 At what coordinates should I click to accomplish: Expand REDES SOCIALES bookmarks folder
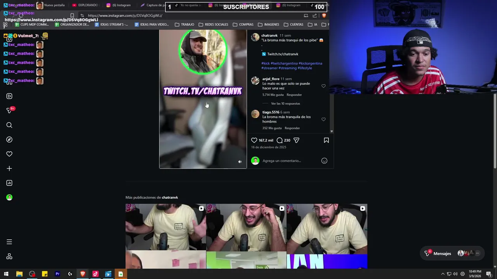(x=213, y=24)
